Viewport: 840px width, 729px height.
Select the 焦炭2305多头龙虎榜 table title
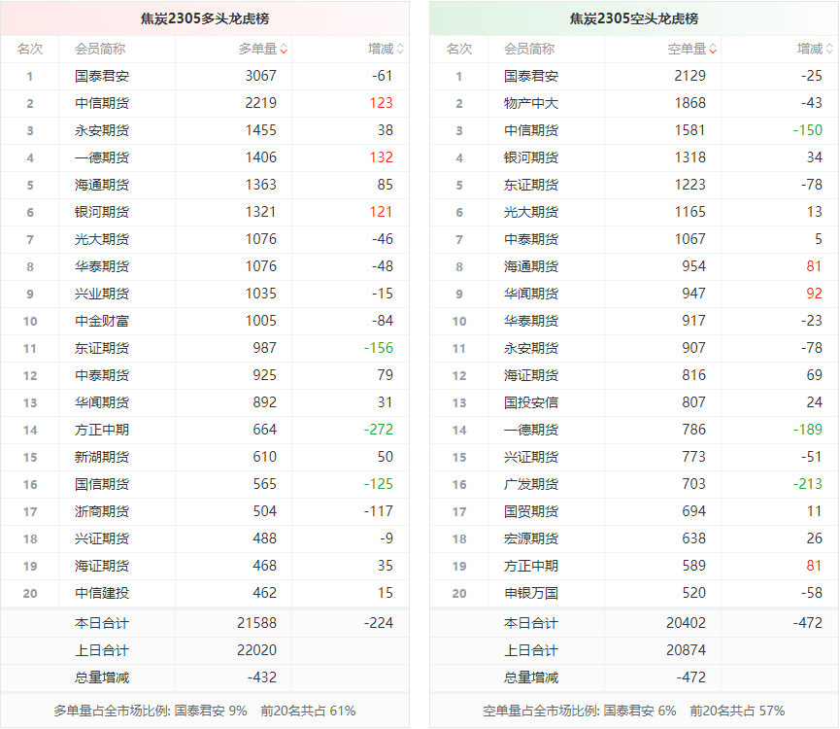click(x=204, y=18)
